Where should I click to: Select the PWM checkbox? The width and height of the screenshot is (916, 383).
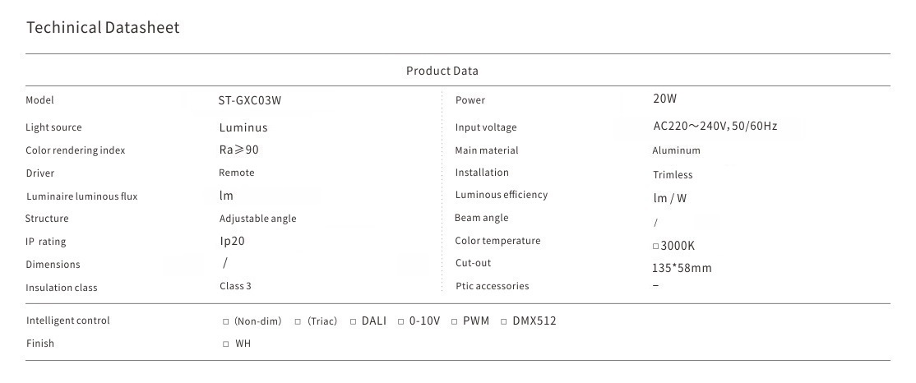[x=454, y=321]
